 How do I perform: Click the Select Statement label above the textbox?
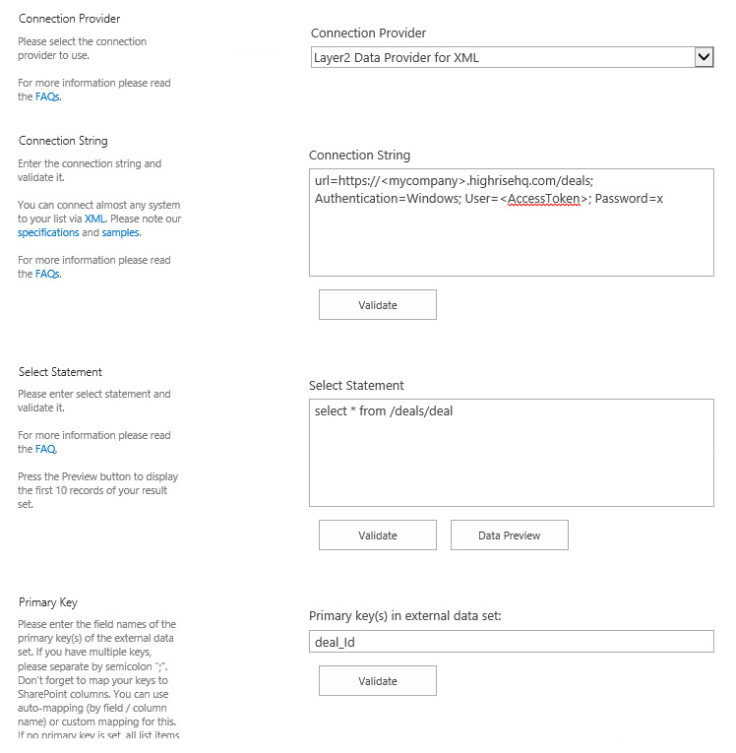pyautogui.click(x=356, y=386)
